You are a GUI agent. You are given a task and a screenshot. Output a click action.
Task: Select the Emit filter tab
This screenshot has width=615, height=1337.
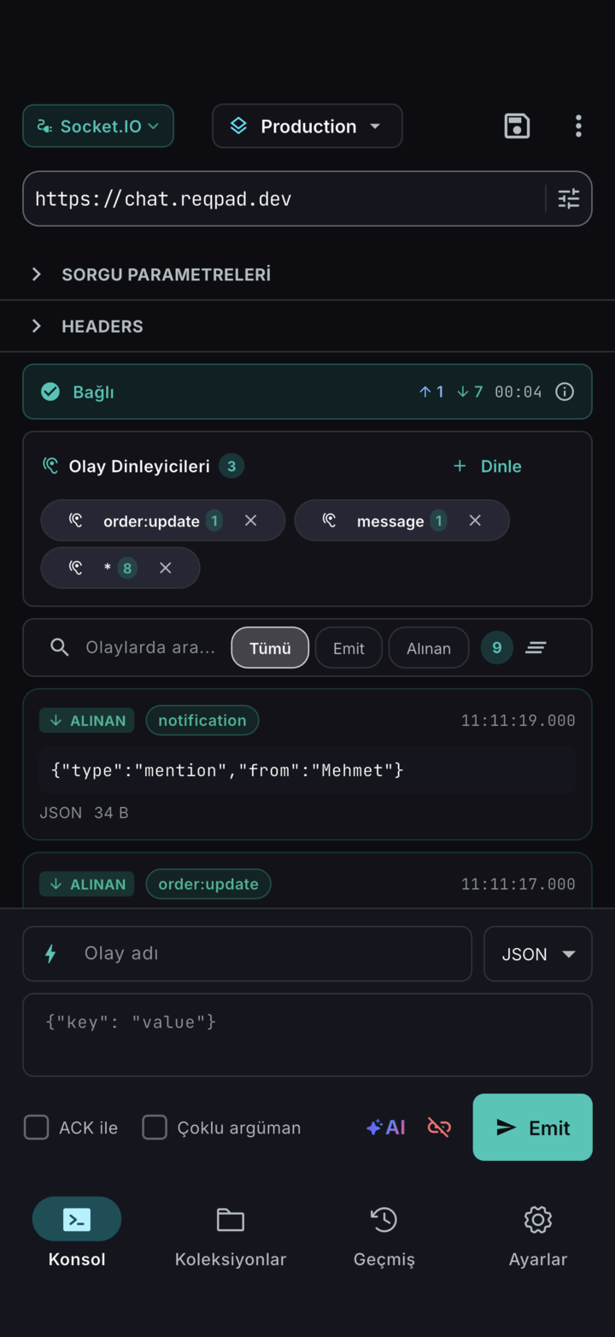pos(348,648)
